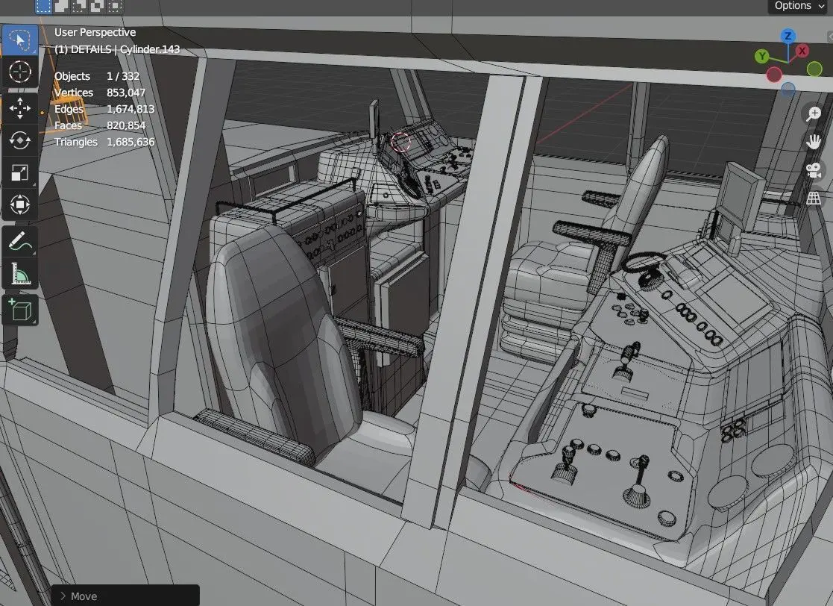Set selection mode to new selection
Screen dimensions: 833x606
43,6
